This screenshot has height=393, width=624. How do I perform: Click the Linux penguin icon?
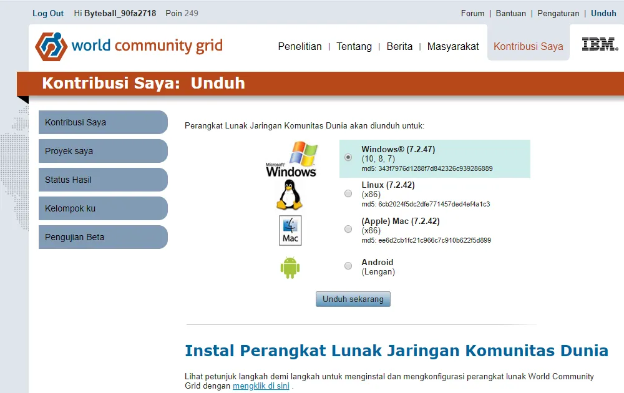tap(290, 195)
